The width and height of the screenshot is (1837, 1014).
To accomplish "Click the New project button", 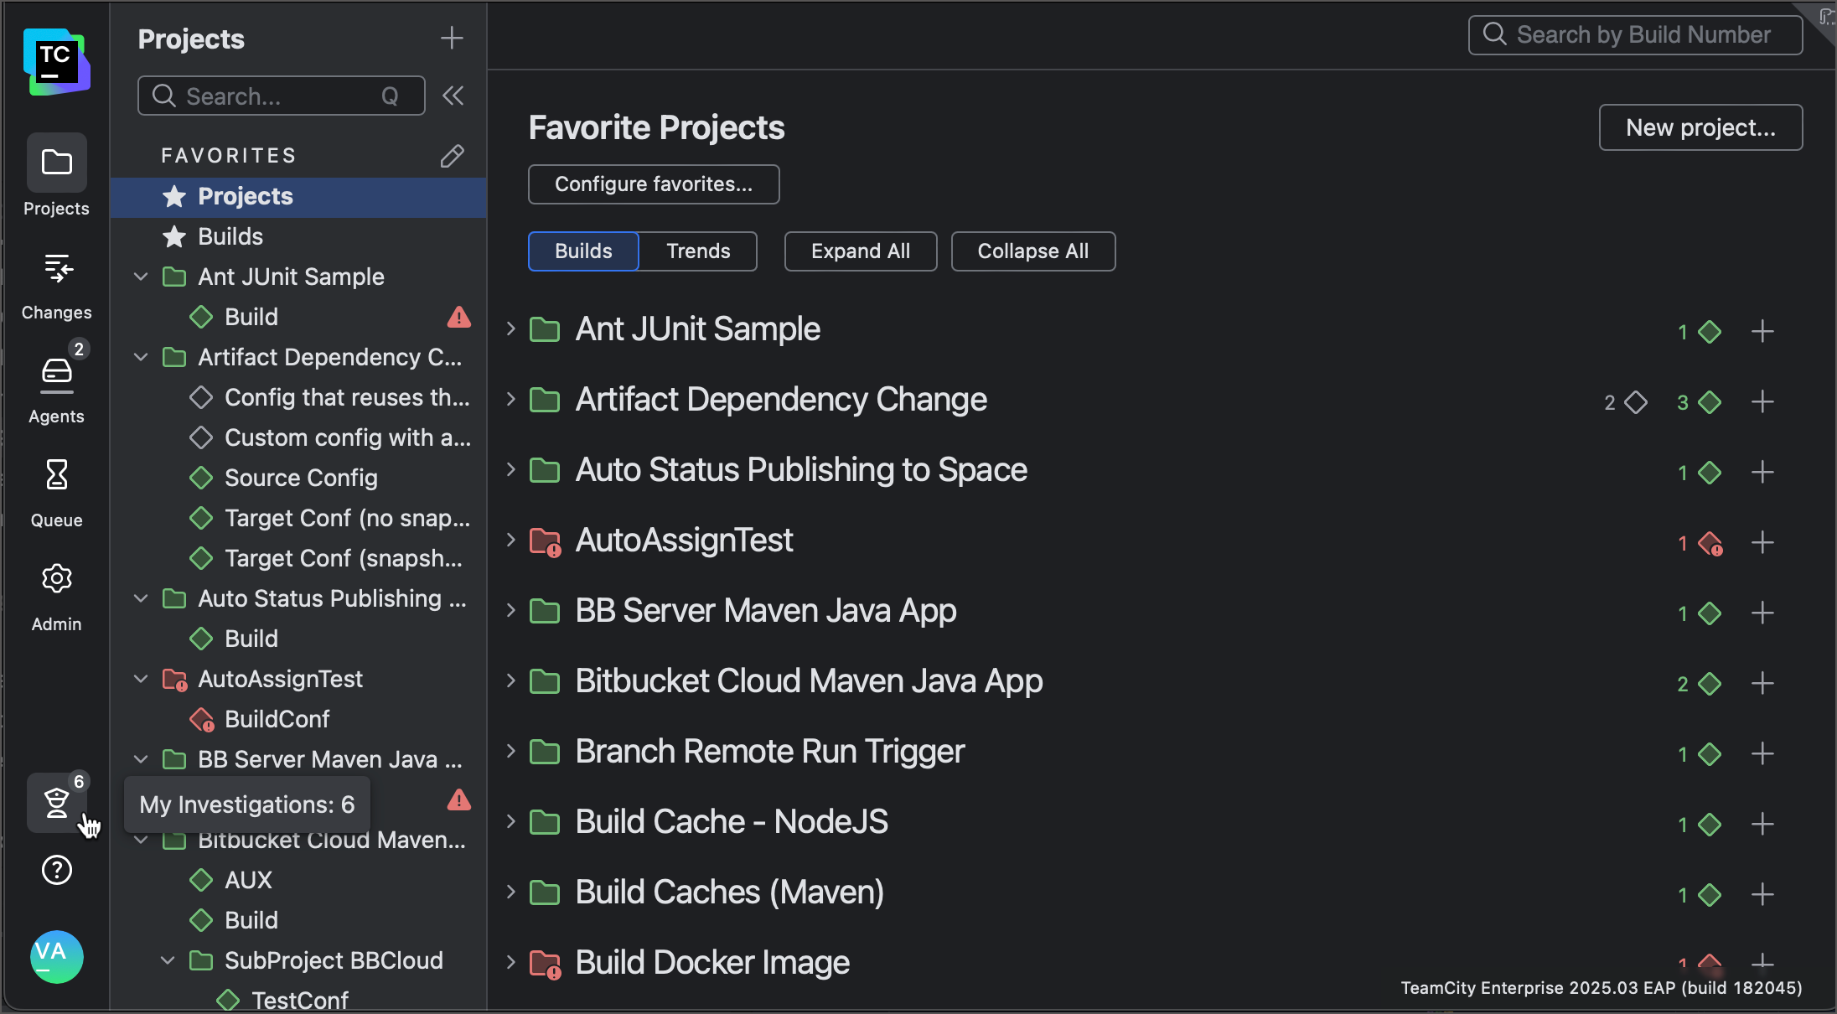I will (1700, 127).
